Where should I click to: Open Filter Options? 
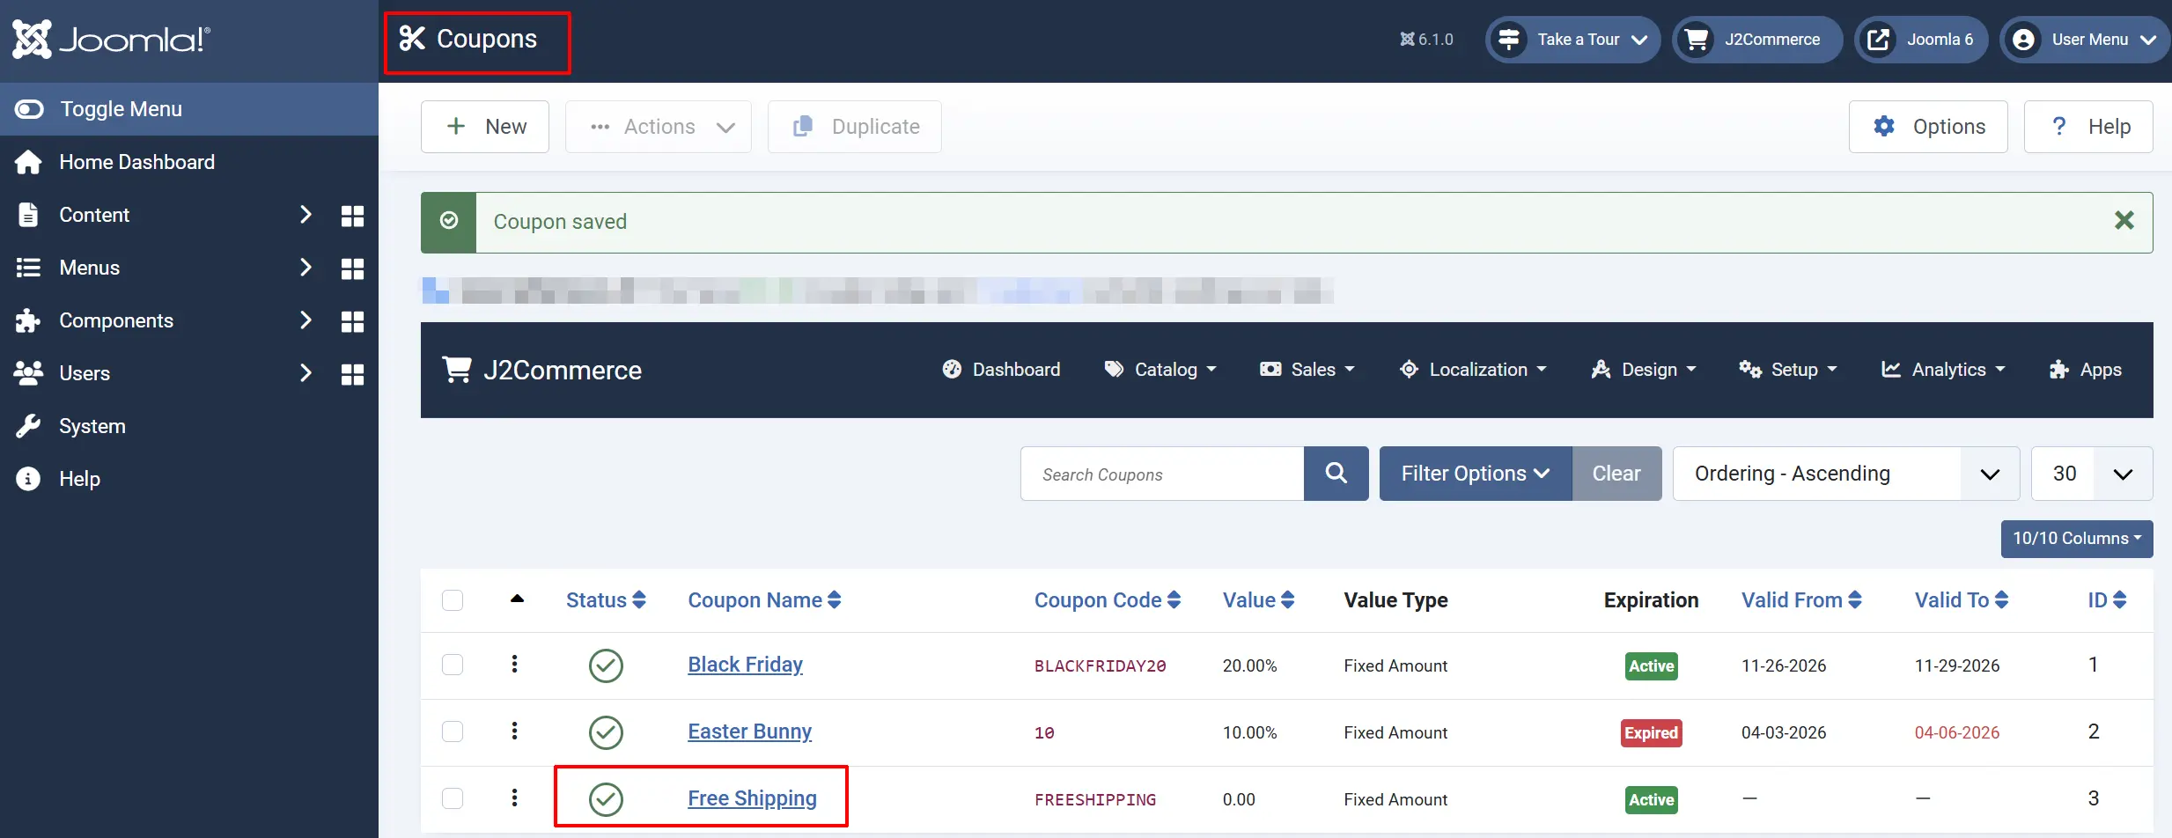coord(1476,474)
